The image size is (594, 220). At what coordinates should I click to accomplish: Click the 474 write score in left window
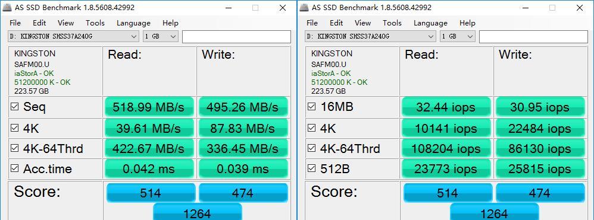[x=243, y=193]
